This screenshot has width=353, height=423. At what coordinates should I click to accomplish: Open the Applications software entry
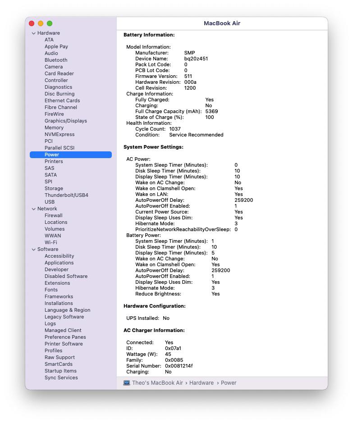pyautogui.click(x=59, y=263)
